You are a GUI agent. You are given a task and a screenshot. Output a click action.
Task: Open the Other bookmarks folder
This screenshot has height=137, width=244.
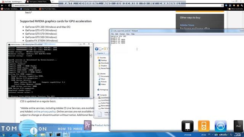[x=236, y=9]
